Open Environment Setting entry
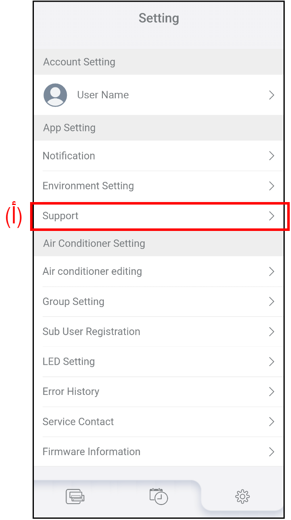Screen dimensions: 291x520 coord(88,186)
